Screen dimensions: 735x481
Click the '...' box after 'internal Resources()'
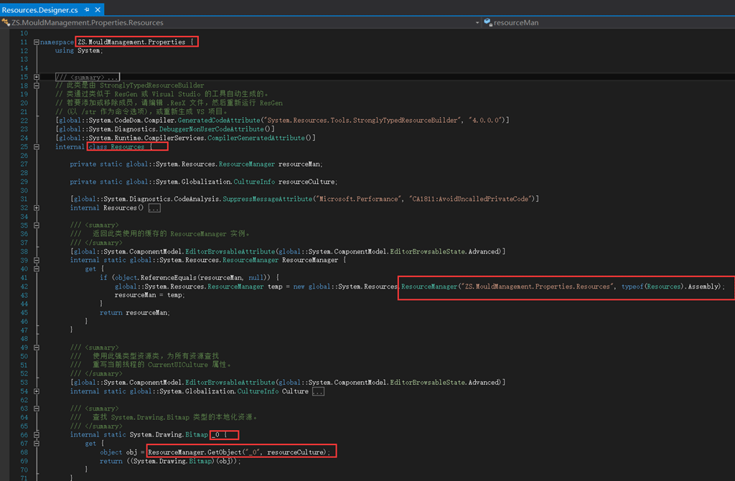[154, 208]
